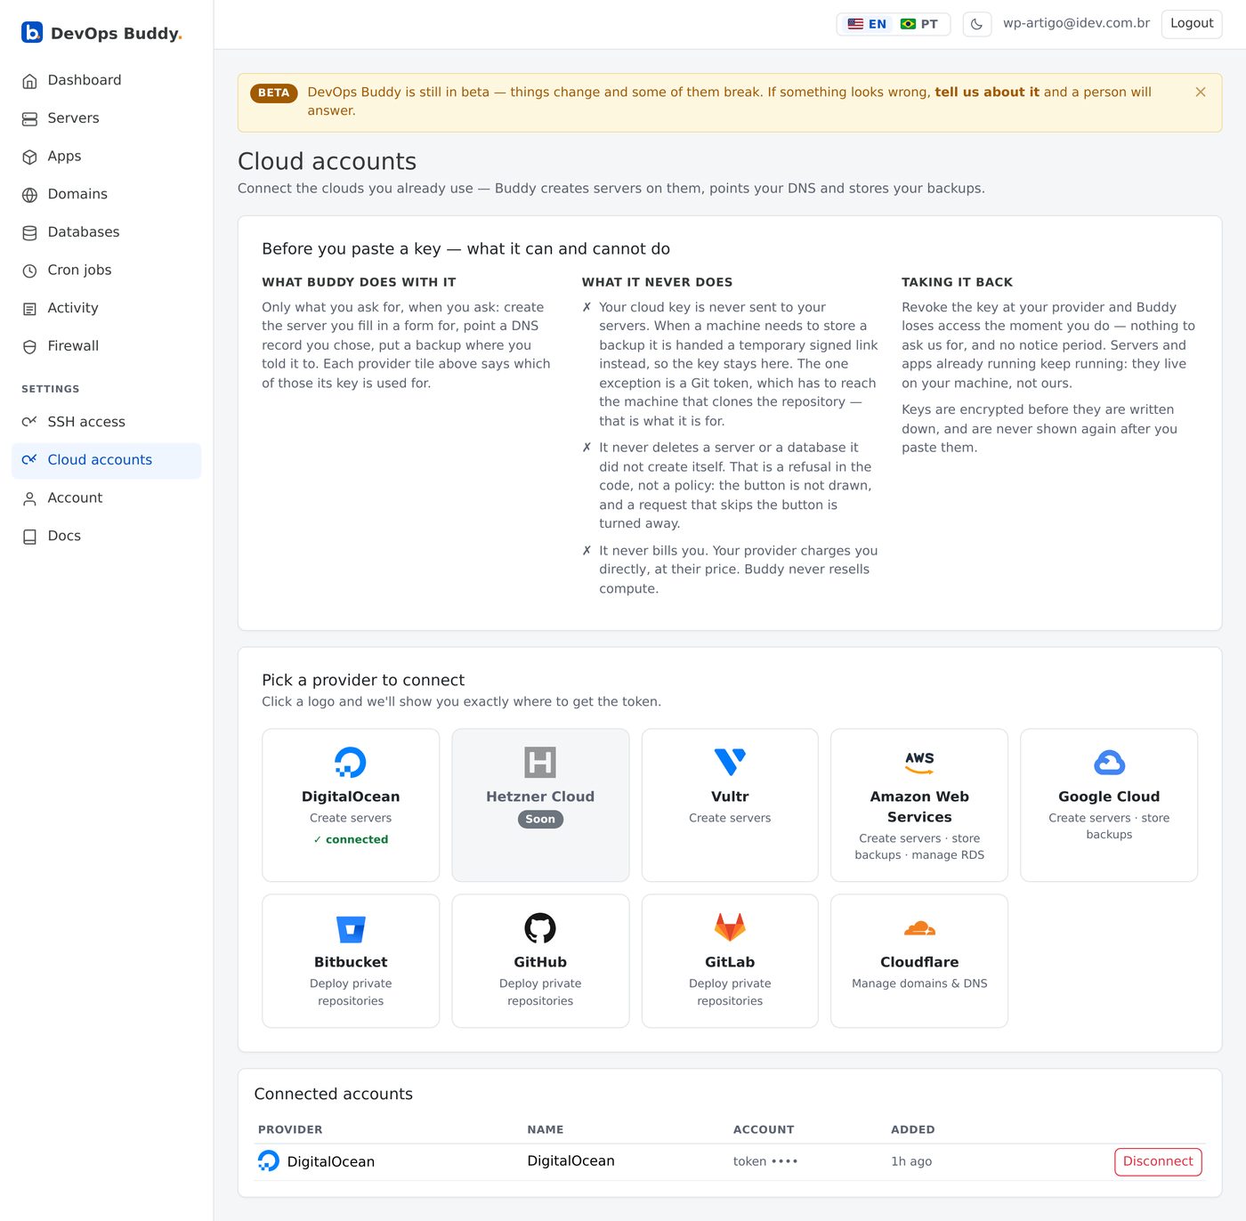Click the SSH access key icon
Viewport: 1246px width, 1221px height.
click(29, 422)
